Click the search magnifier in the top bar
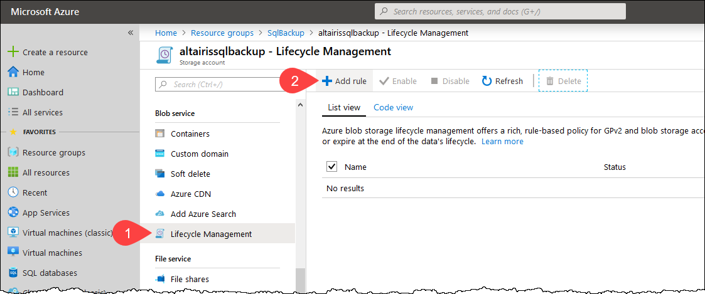Screen dimensions: 705x294 (385, 12)
